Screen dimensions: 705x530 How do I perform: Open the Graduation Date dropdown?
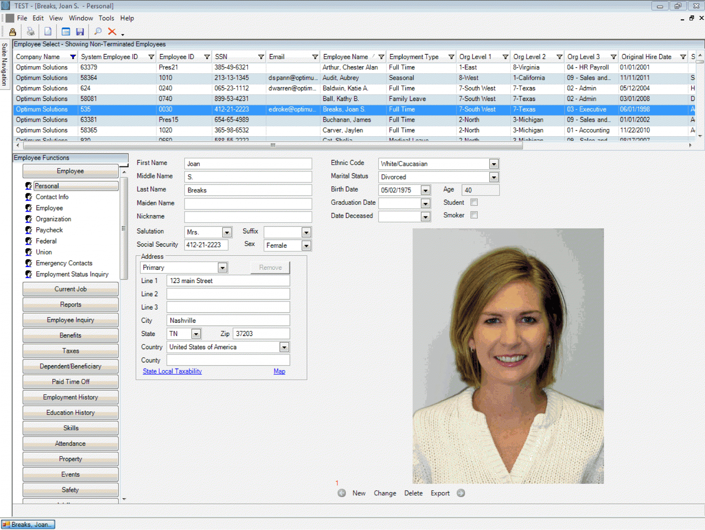426,204
